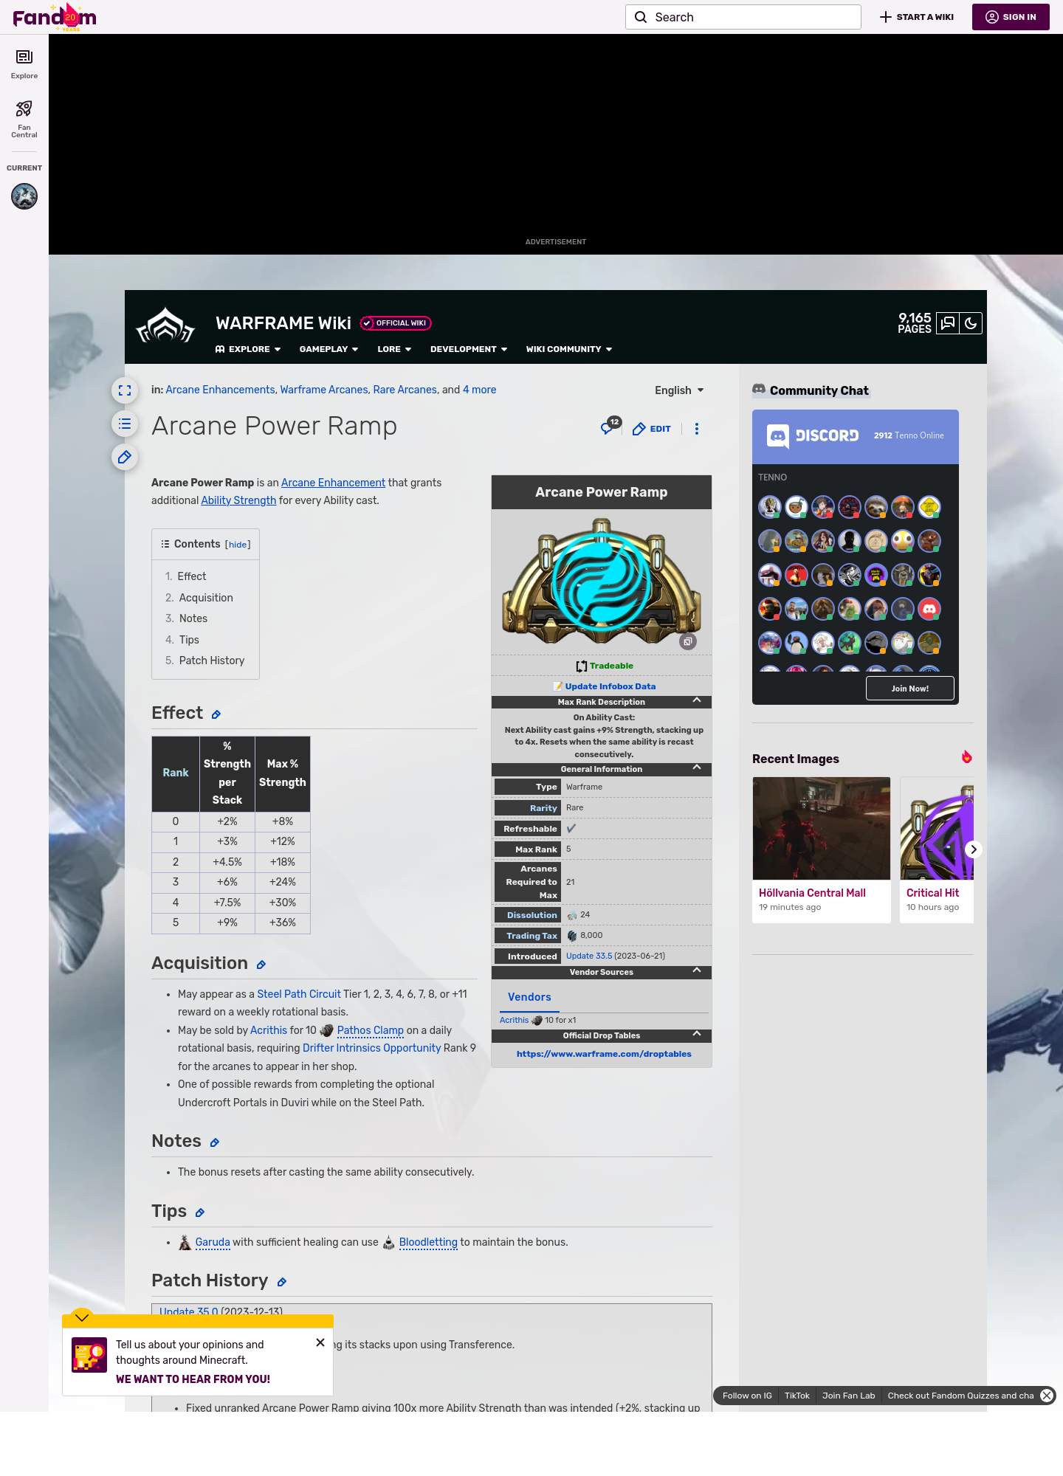This screenshot has height=1476, width=1063.
Task: Click the Search input field
Action: pos(743,17)
